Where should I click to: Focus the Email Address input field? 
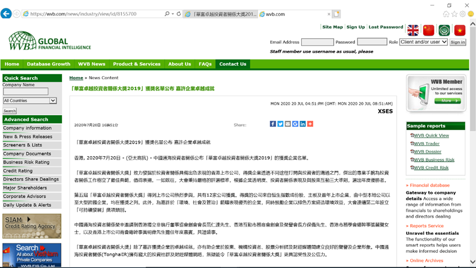[x=317, y=42]
